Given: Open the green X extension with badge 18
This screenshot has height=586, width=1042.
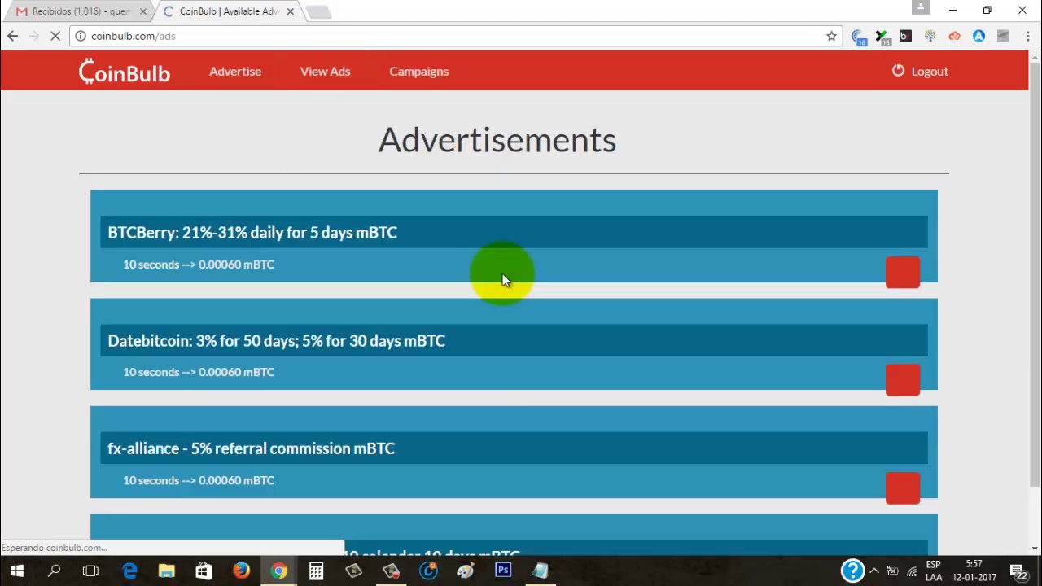Looking at the screenshot, I should [882, 37].
